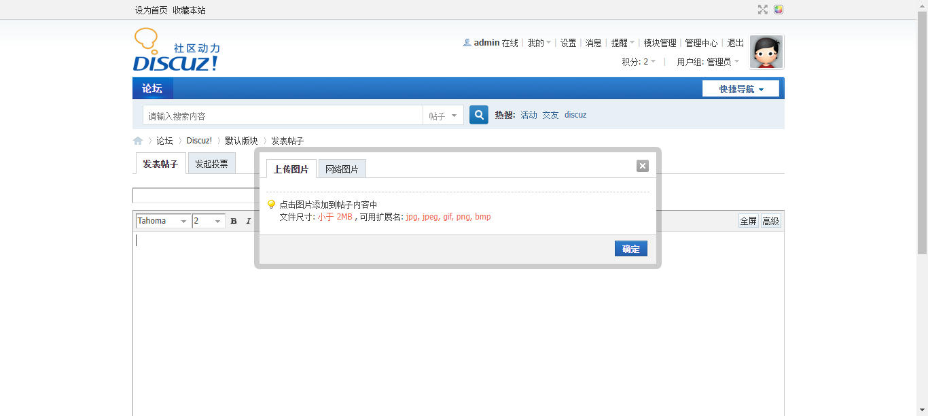Expand the 帖子 search type dropdown
Screen dimensions: 928x416
click(443, 116)
